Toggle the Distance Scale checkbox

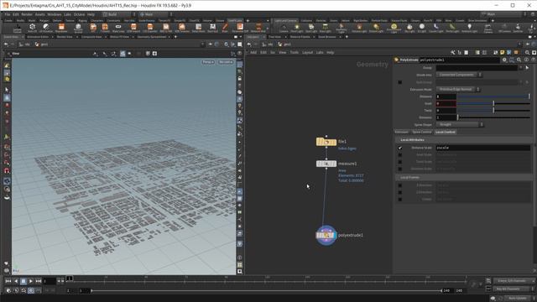pyautogui.click(x=400, y=148)
